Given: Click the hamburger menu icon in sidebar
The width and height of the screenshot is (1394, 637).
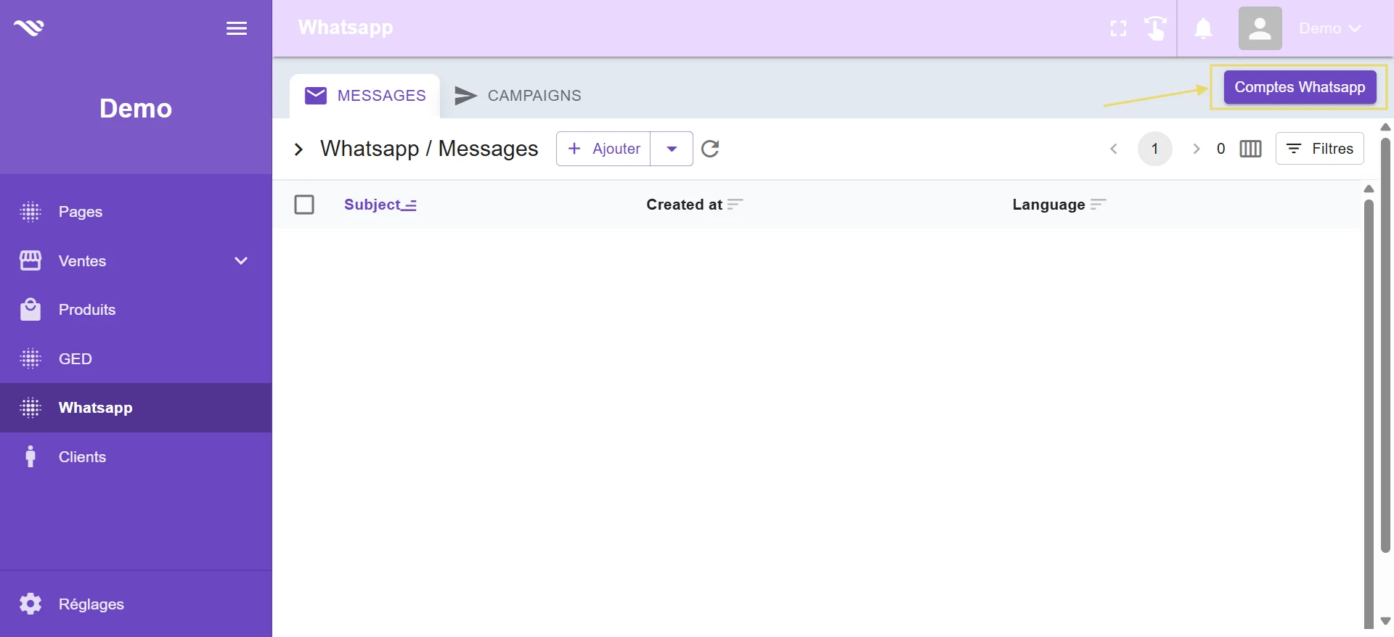Looking at the screenshot, I should coord(237,28).
